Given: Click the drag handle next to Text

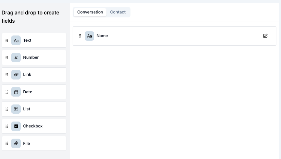Looking at the screenshot, I should click(x=7, y=40).
